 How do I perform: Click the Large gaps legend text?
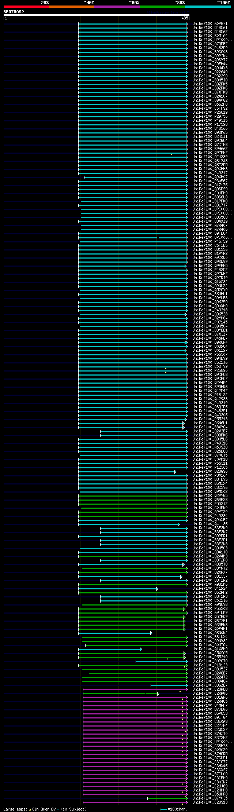[45, 809]
